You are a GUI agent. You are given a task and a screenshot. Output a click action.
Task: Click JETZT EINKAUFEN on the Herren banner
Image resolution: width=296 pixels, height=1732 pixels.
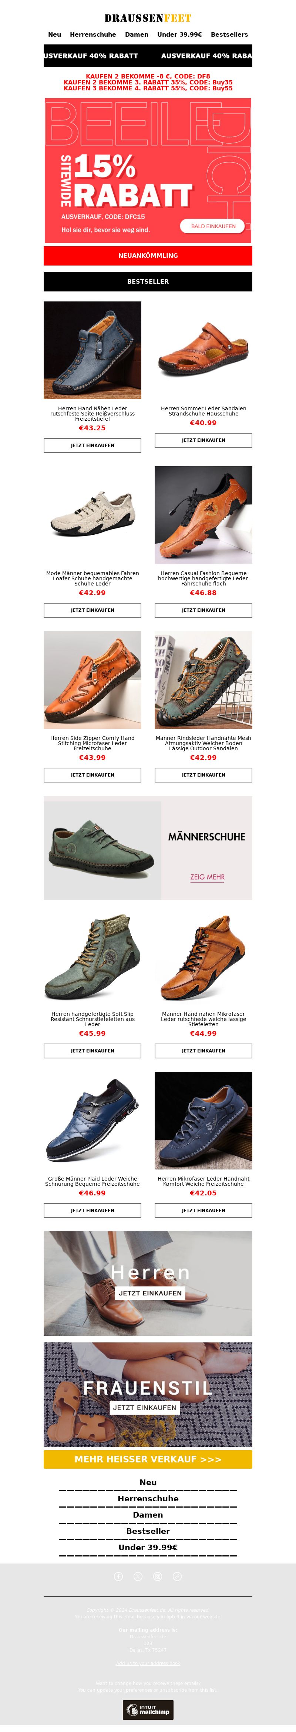pos(150,1293)
